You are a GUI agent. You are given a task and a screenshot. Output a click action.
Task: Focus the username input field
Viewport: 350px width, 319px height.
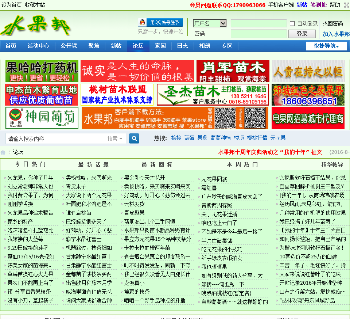tap(259, 23)
